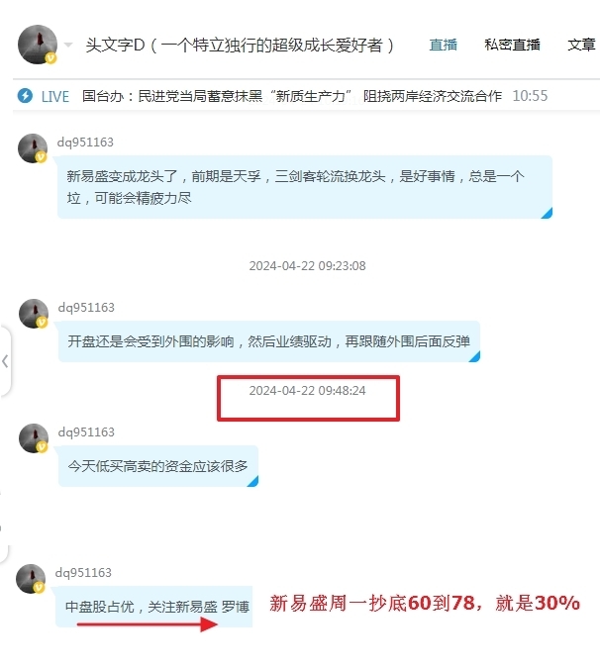
Task: Select the 中盘股占优 关注新易盛 message bubble
Action: [x=153, y=607]
